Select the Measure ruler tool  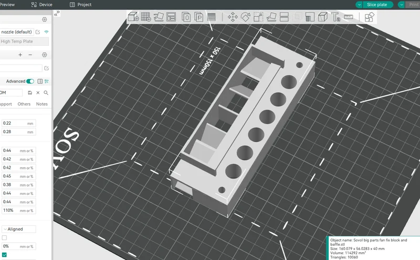tap(349, 17)
